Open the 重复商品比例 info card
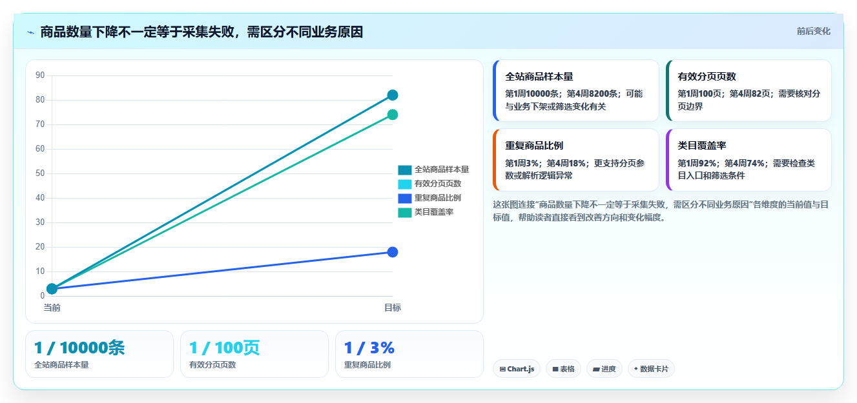Image resolution: width=857 pixels, height=403 pixels. (x=575, y=160)
